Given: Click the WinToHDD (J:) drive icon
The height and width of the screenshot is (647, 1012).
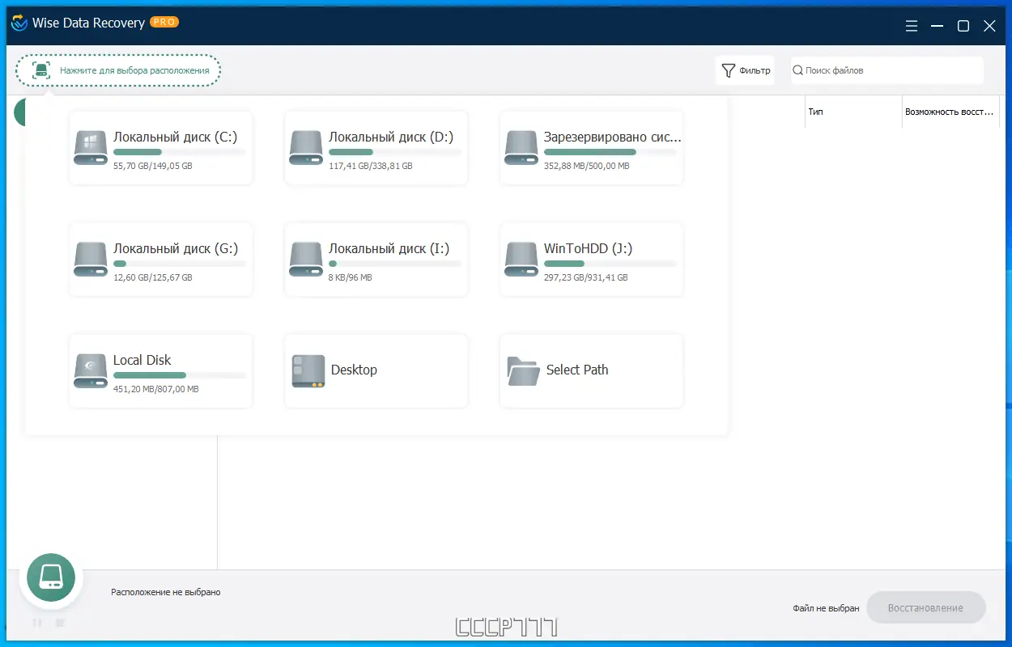Looking at the screenshot, I should click(x=521, y=260).
